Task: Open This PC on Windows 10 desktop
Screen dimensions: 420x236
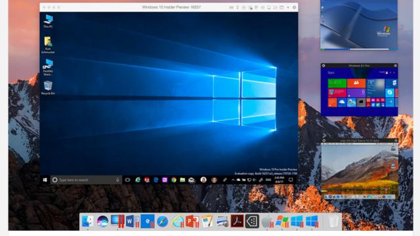Action: point(48,21)
